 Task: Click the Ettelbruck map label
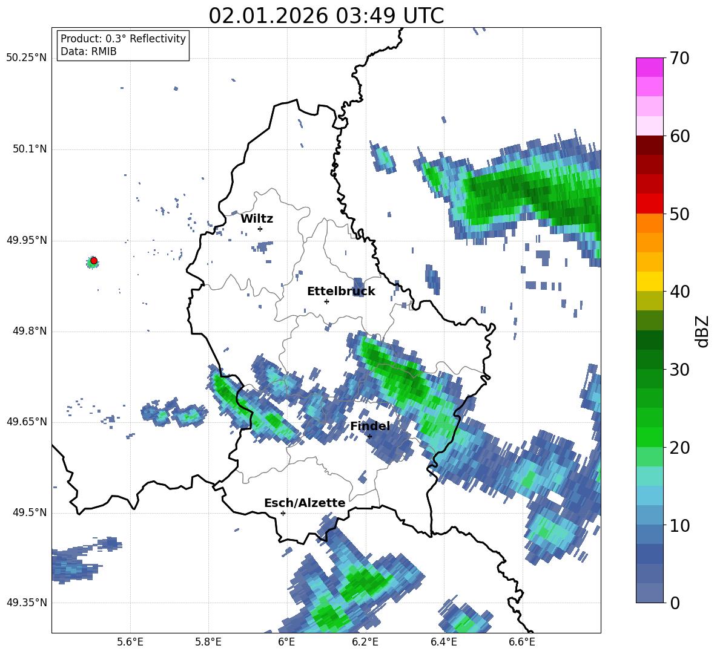pyautogui.click(x=341, y=292)
